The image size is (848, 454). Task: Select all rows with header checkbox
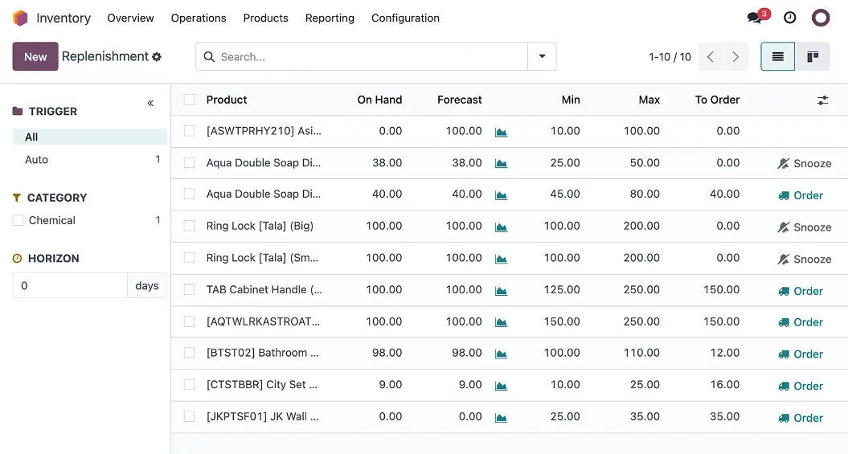pyautogui.click(x=189, y=100)
